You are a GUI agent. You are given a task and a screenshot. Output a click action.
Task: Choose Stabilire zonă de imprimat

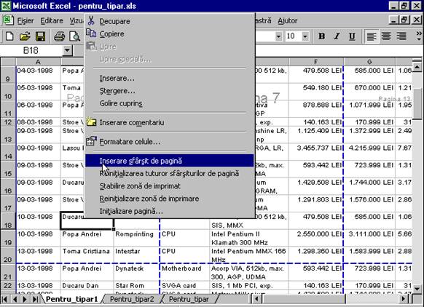[x=170, y=186]
